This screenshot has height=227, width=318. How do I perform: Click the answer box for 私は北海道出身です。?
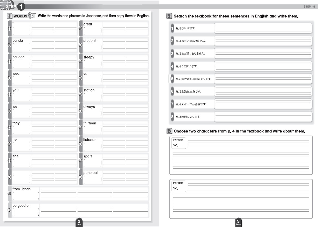263,91
